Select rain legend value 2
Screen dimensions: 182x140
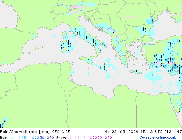tap(23, 138)
